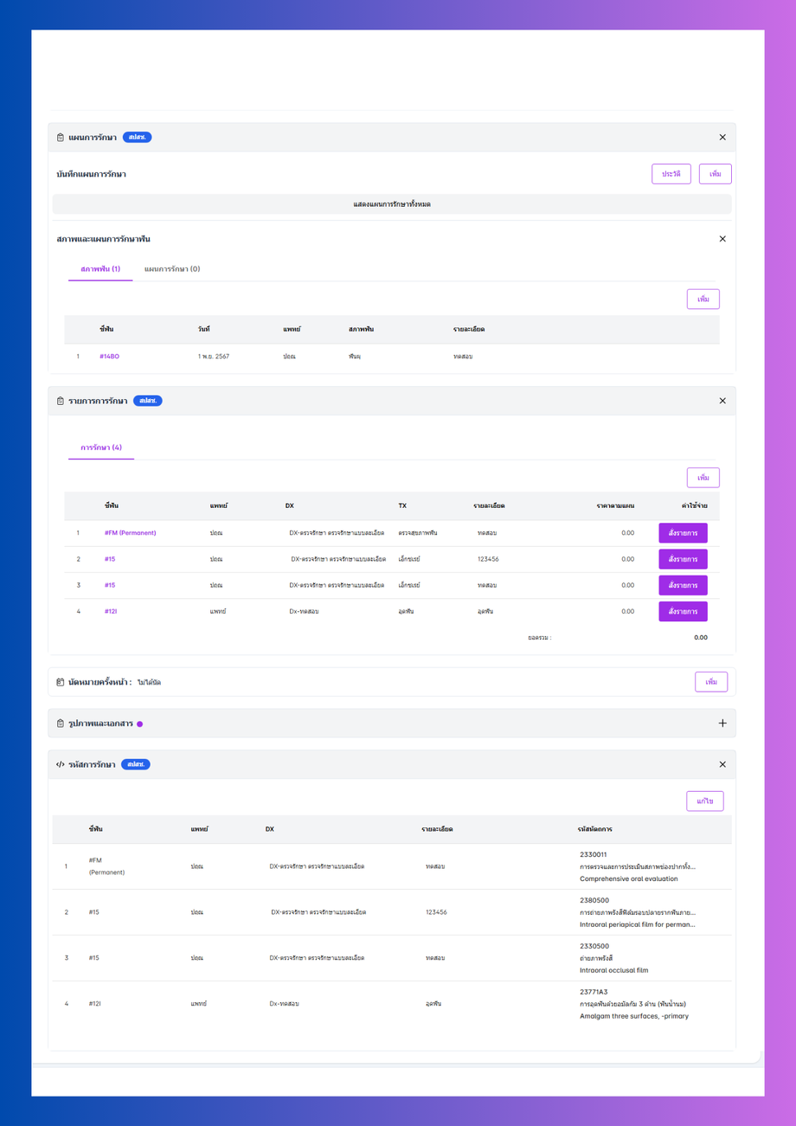This screenshot has height=1126, width=796.
Task: Click แสดงแผนการรักษาทั้งหมด bar
Action: [x=392, y=204]
